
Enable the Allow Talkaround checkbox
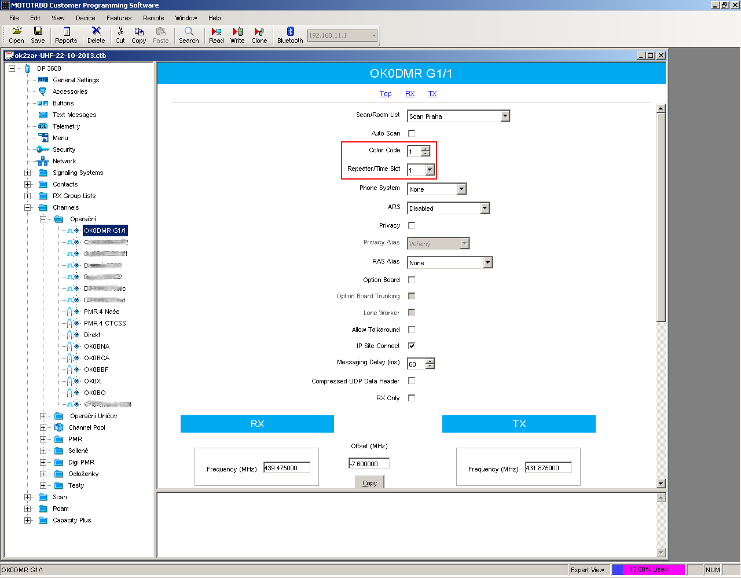(412, 330)
